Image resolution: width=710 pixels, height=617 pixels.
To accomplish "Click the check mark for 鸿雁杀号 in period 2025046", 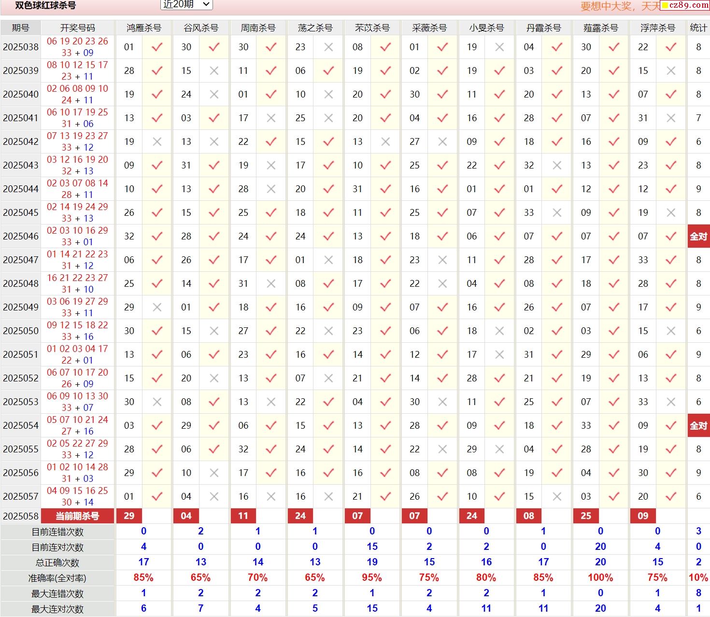I will click(x=157, y=237).
